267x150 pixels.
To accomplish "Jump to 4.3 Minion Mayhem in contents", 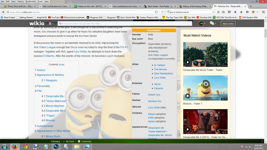I will coord(53,106).
